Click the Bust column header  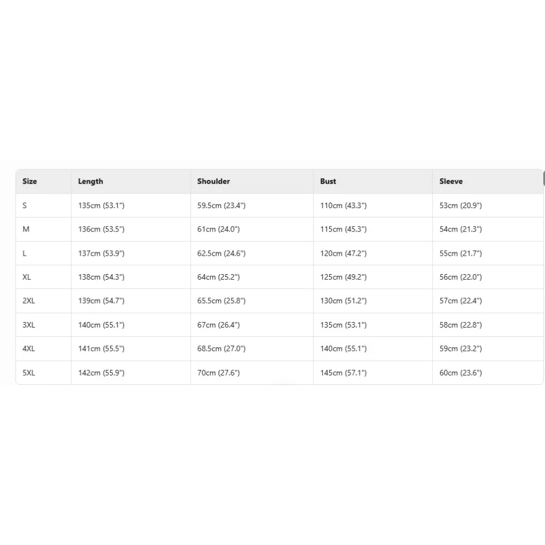[x=328, y=181]
